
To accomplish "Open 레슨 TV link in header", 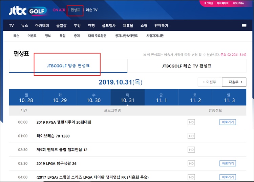I will [x=92, y=10].
